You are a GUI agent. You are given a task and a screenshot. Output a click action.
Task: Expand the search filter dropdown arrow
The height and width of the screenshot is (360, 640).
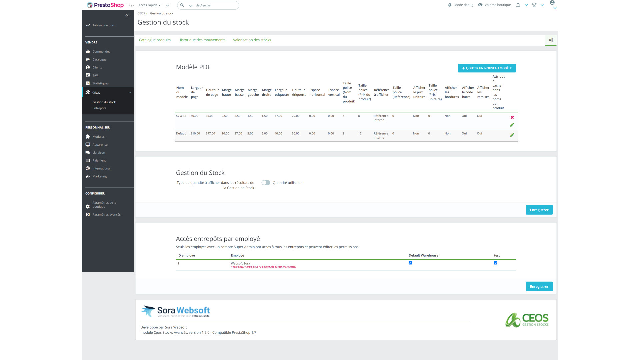click(x=191, y=6)
